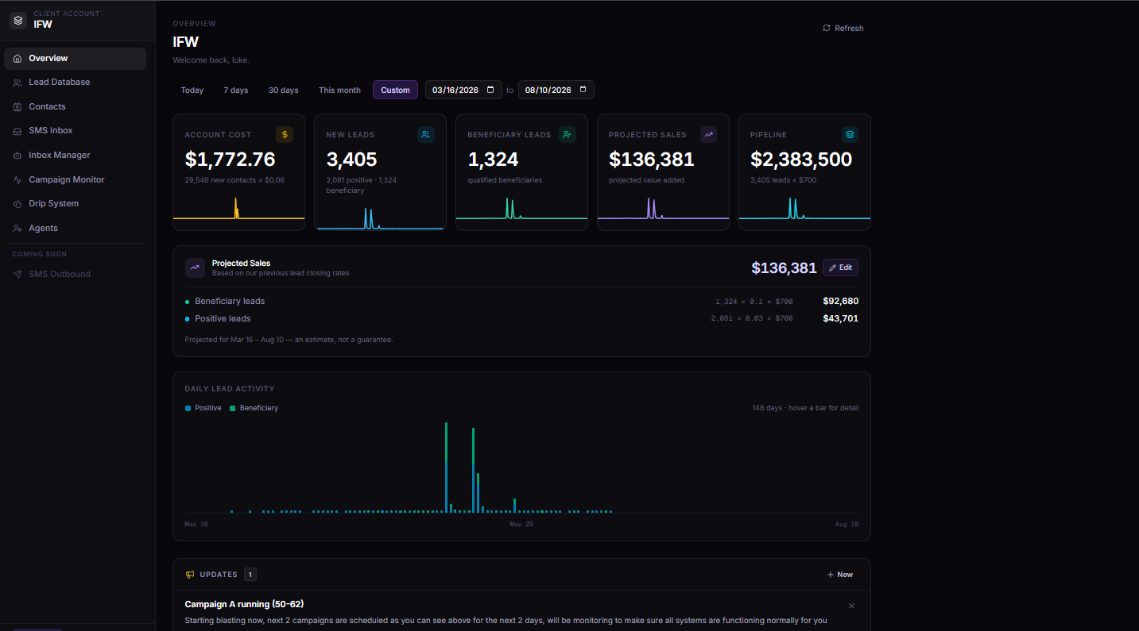The height and width of the screenshot is (631, 1139).
Task: Click the client account layers logo icon
Action: point(18,21)
